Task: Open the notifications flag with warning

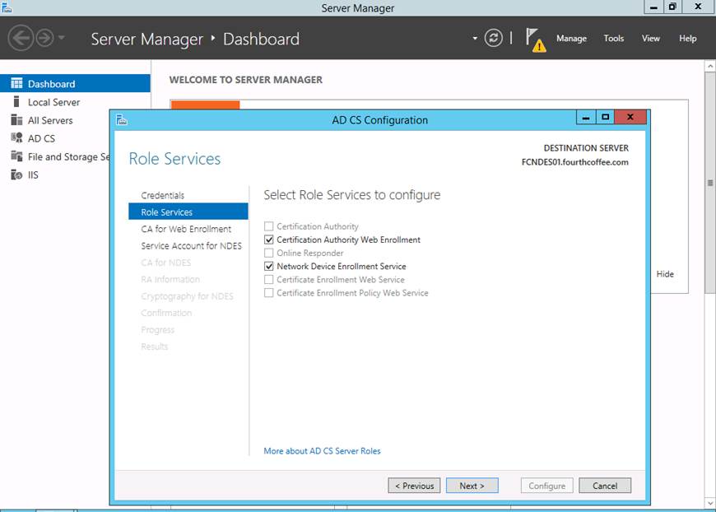Action: [534, 39]
